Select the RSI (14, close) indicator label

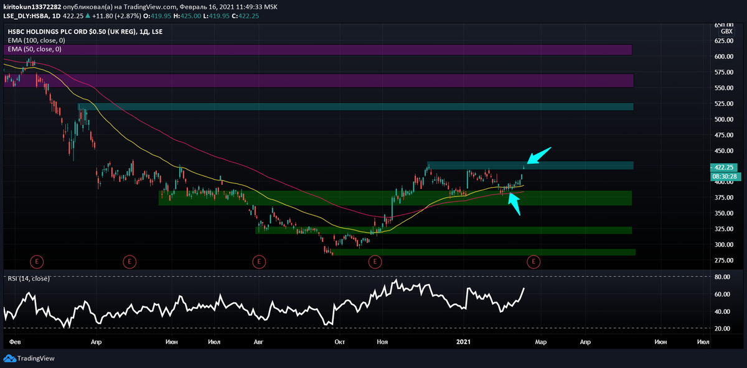pos(27,278)
